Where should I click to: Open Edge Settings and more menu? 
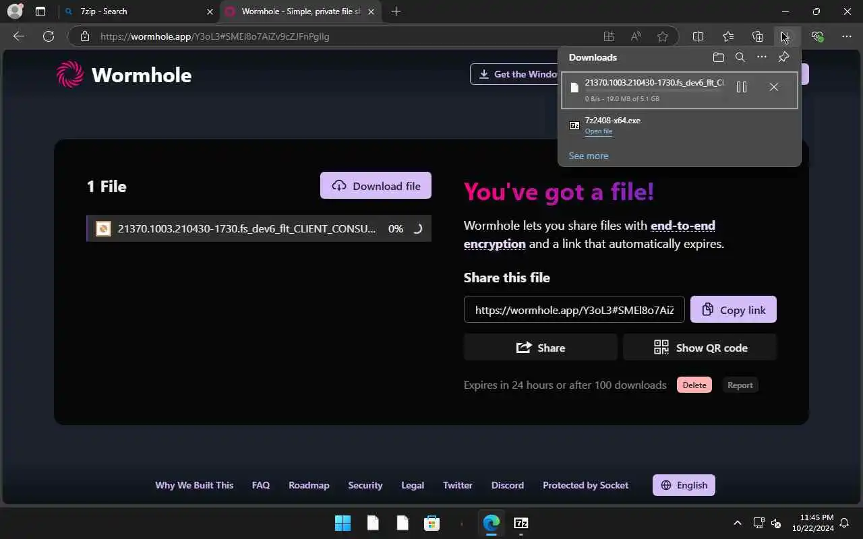pyautogui.click(x=847, y=36)
